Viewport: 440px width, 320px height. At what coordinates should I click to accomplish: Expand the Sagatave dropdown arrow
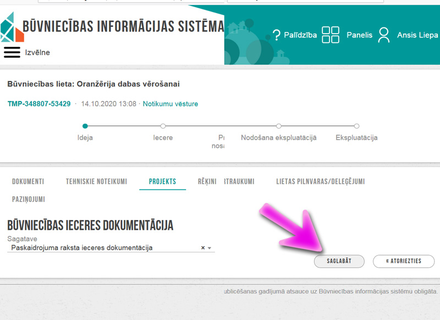pos(210,248)
